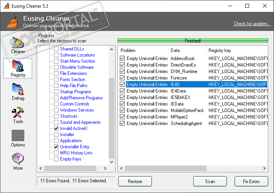Tick the Add/Remove Programs checkbox
This screenshot has height=193, width=274.
[56, 98]
